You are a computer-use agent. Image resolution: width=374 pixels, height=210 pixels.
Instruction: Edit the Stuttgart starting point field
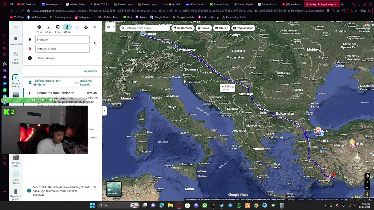pyautogui.click(x=63, y=39)
